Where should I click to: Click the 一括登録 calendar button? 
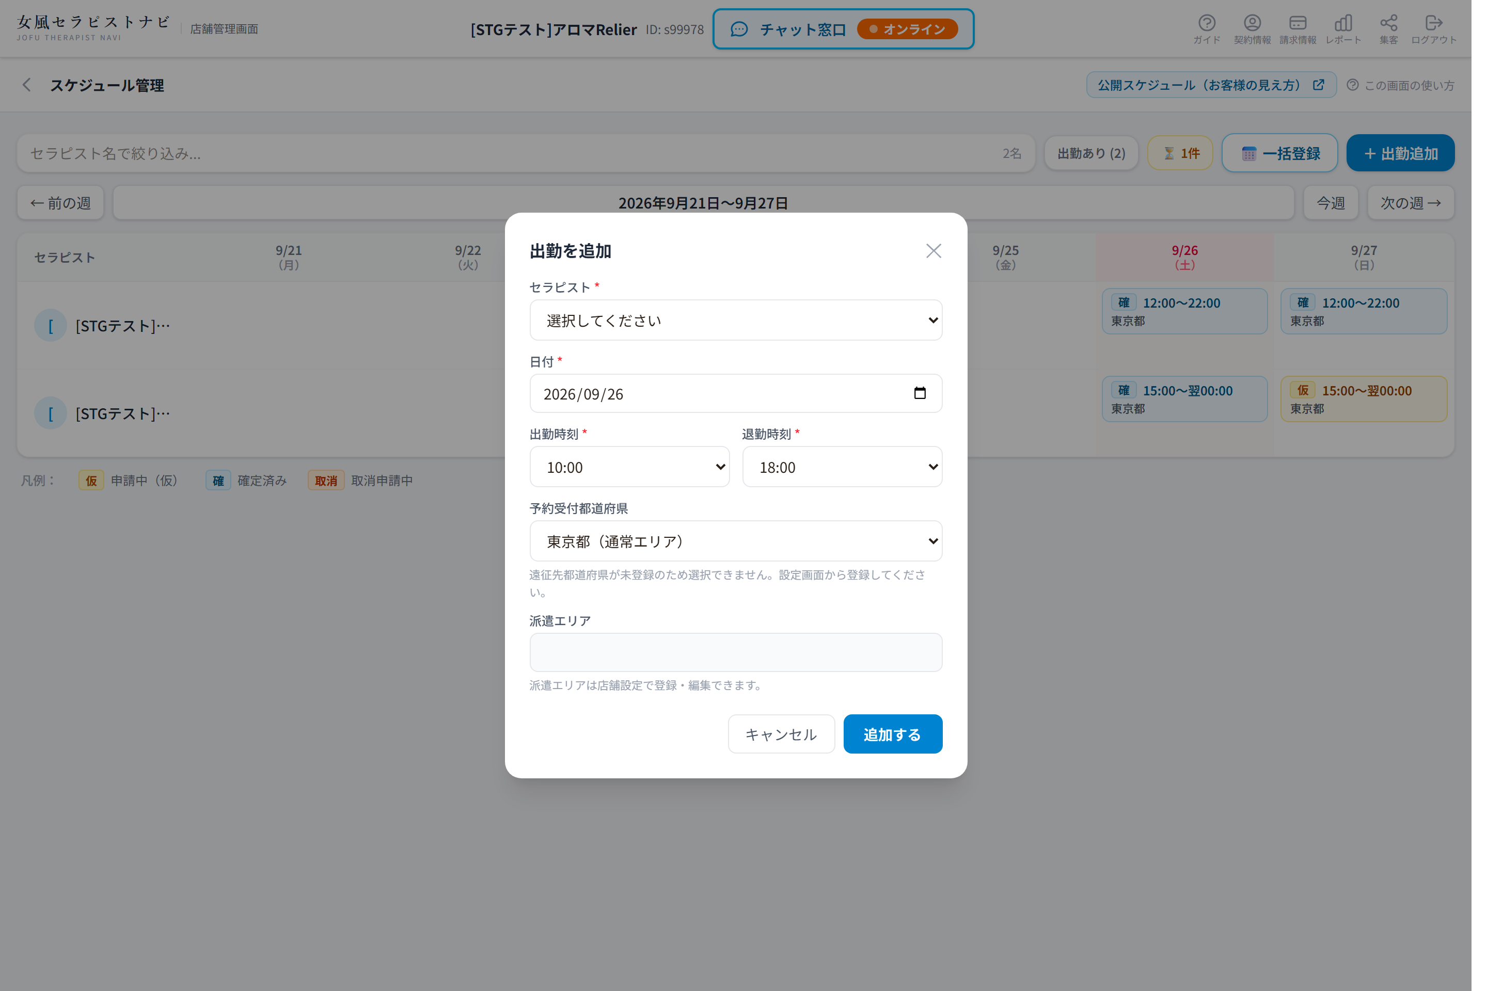1279,153
